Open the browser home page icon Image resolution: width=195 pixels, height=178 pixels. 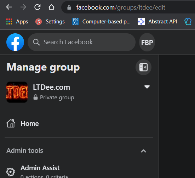(x=51, y=7)
